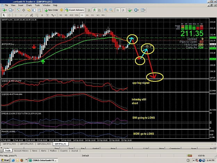This screenshot has width=217, height=163.
Task: Open the Windows Start button
Action: pyautogui.click(x=5, y=160)
